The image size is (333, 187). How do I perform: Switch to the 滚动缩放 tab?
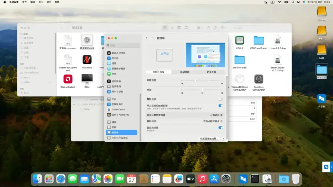tap(185, 72)
